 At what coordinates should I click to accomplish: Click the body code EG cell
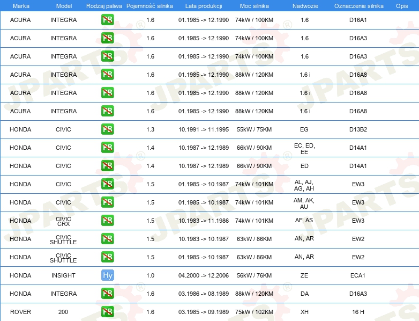[x=304, y=129]
